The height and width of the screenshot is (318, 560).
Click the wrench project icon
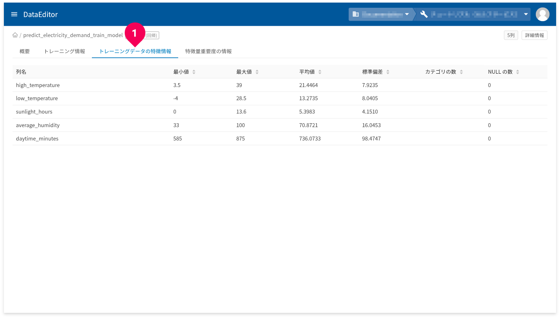pyautogui.click(x=424, y=14)
